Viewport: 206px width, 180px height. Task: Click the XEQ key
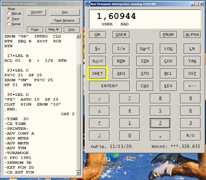click(121, 73)
